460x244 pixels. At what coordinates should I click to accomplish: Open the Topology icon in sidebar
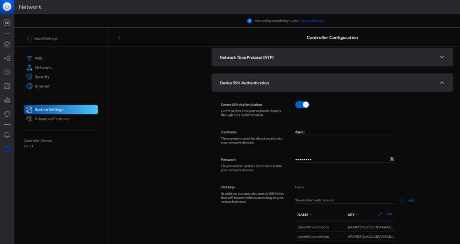[7, 58]
